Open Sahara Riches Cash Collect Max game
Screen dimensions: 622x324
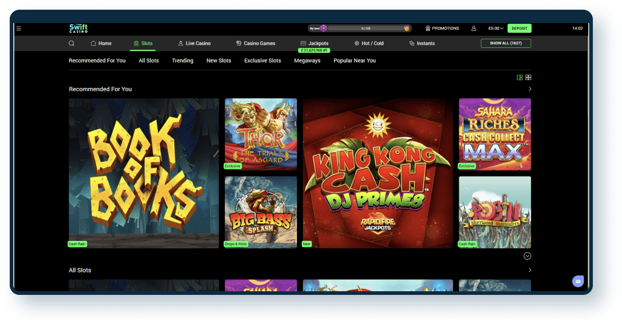[x=494, y=134]
